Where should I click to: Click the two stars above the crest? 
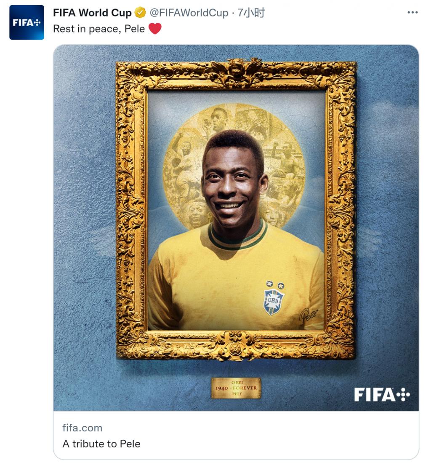[x=275, y=285]
